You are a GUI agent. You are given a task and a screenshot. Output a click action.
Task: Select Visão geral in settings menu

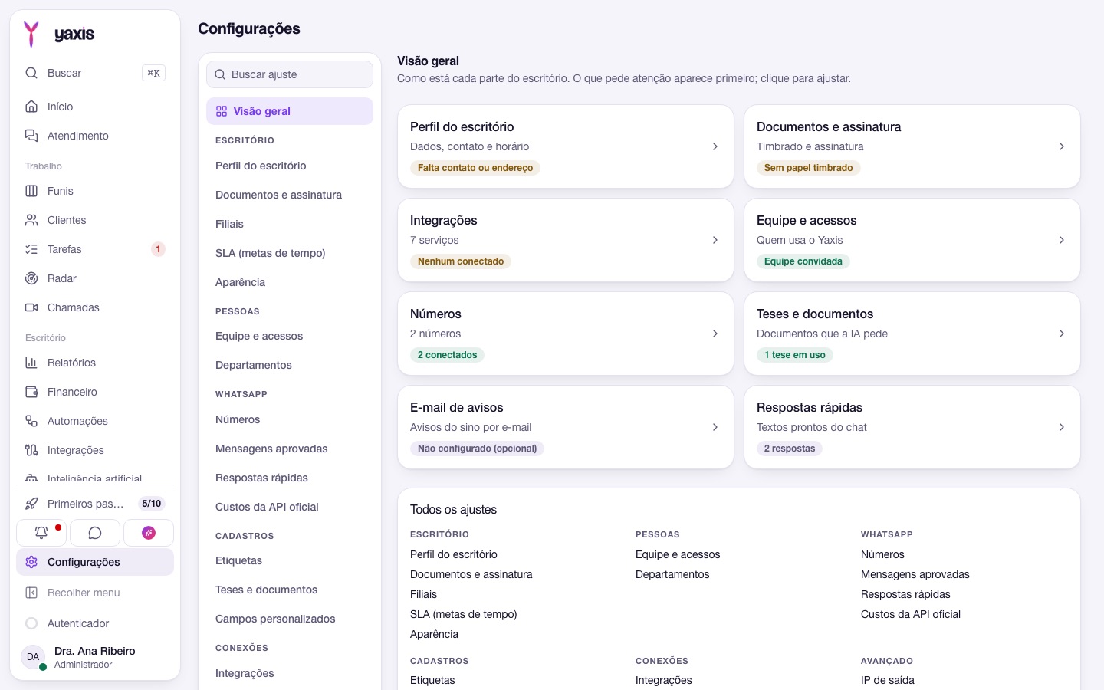coord(290,111)
